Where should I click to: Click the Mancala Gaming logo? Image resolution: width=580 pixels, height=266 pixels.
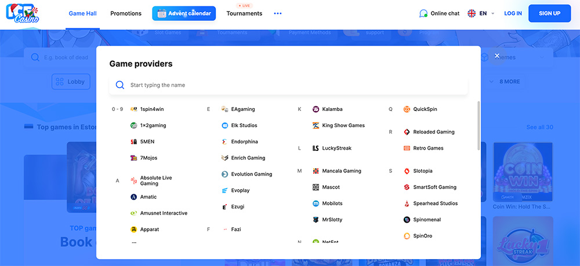tap(316, 171)
